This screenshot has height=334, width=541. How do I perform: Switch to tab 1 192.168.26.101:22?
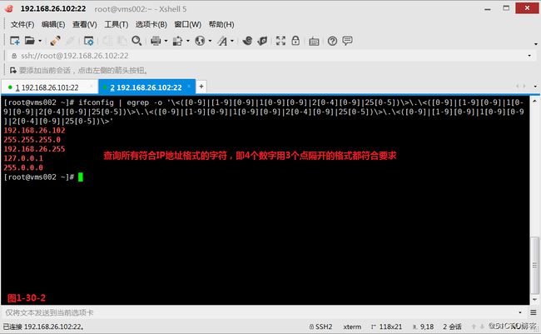(x=47, y=87)
